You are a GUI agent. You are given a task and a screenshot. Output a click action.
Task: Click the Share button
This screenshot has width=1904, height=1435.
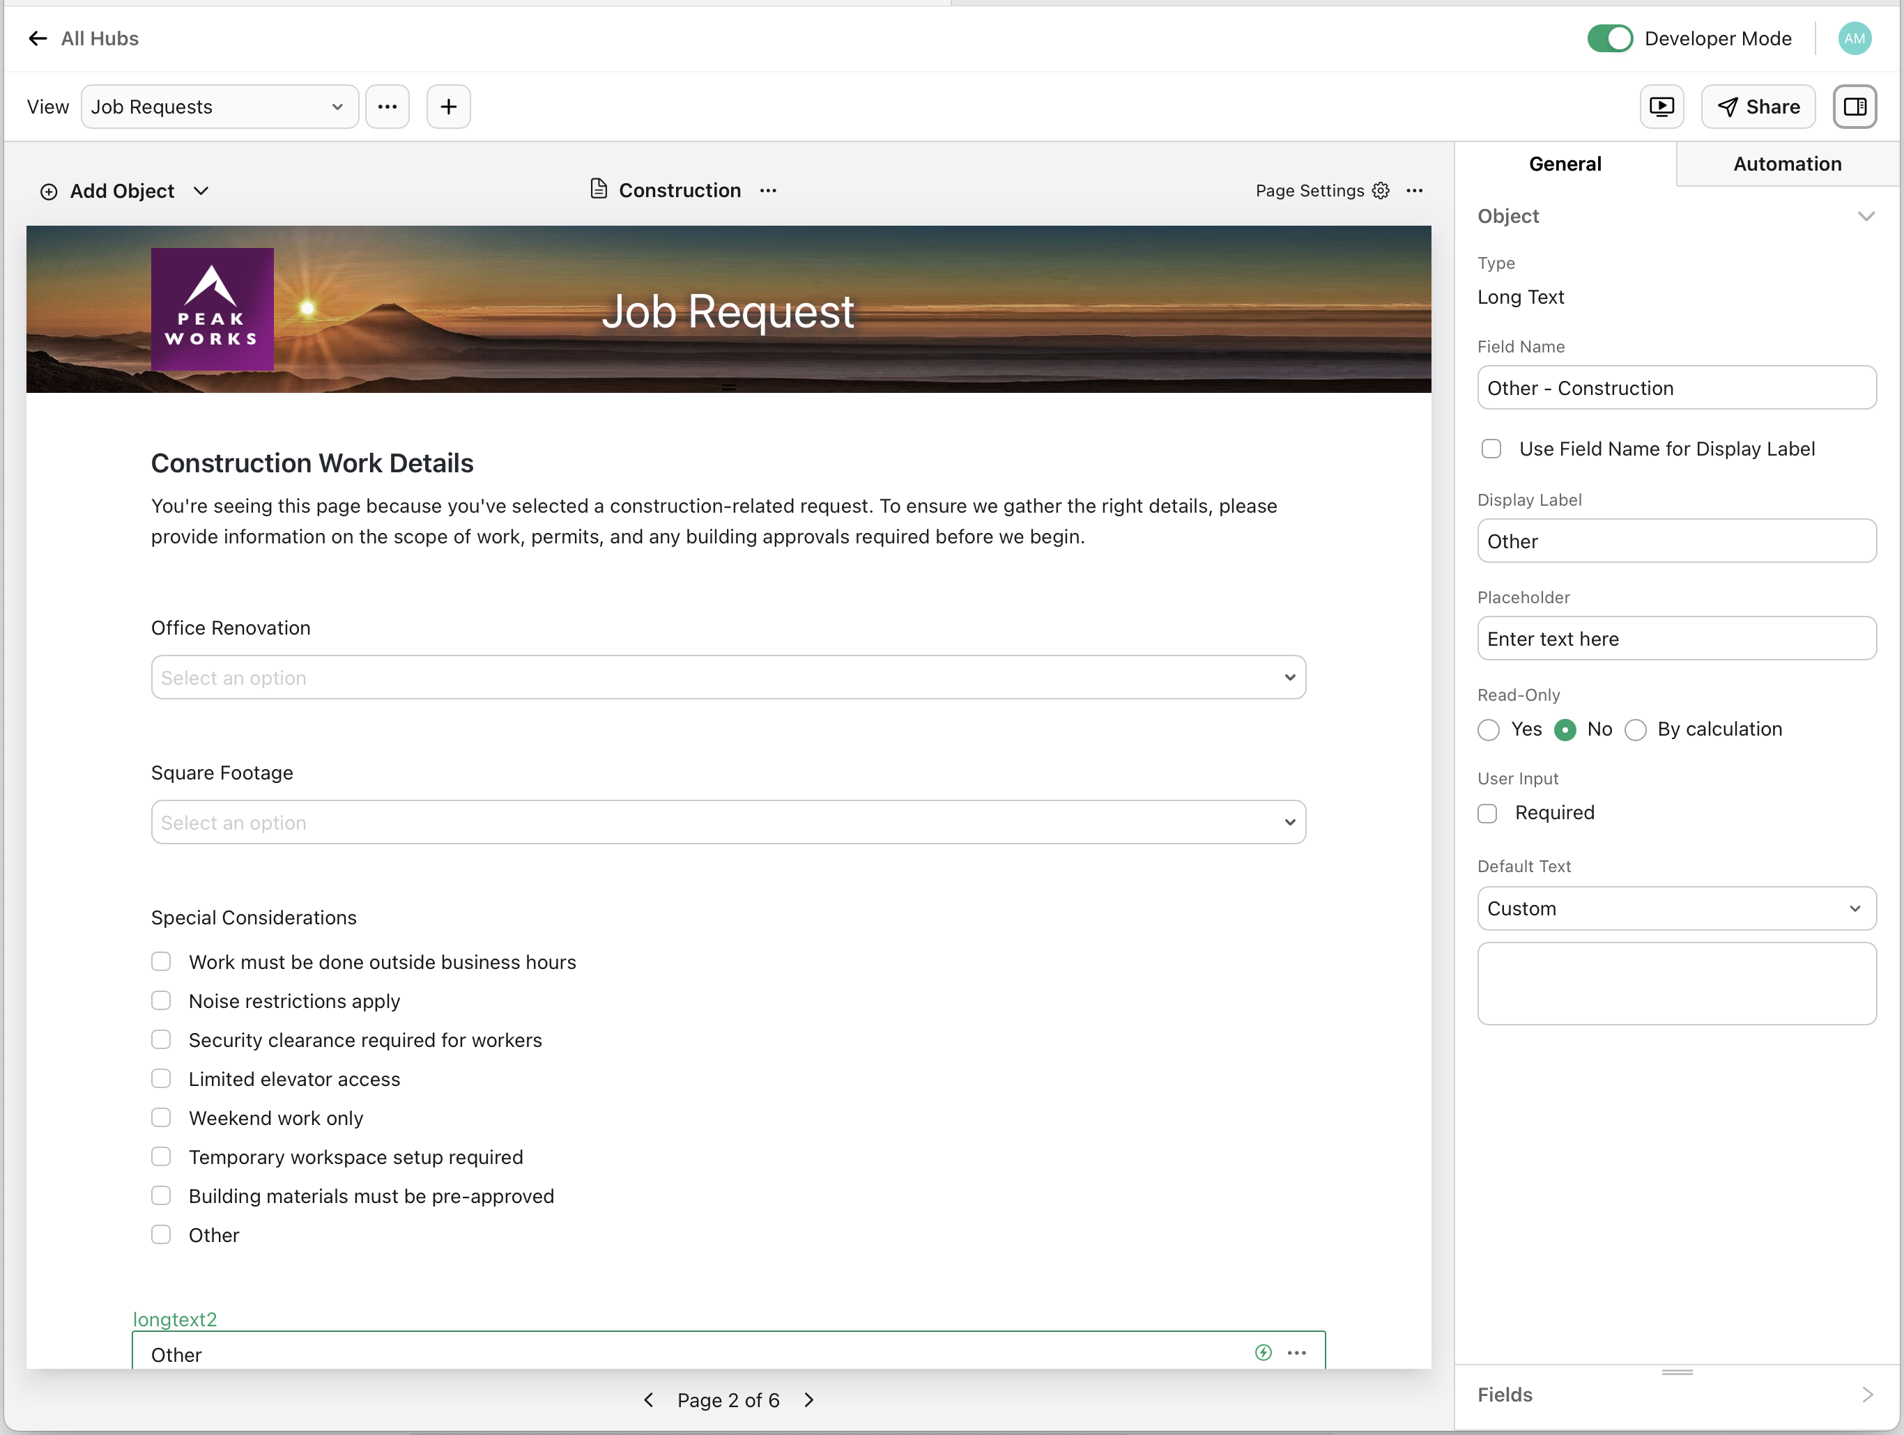tap(1758, 106)
